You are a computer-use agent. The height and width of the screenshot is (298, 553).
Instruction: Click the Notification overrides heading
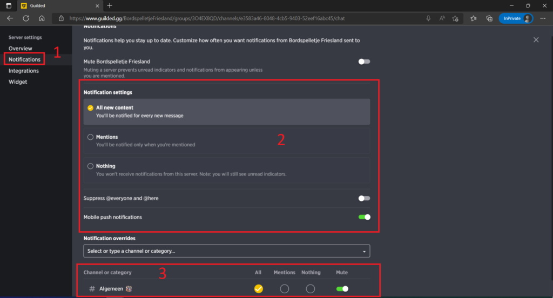point(109,239)
